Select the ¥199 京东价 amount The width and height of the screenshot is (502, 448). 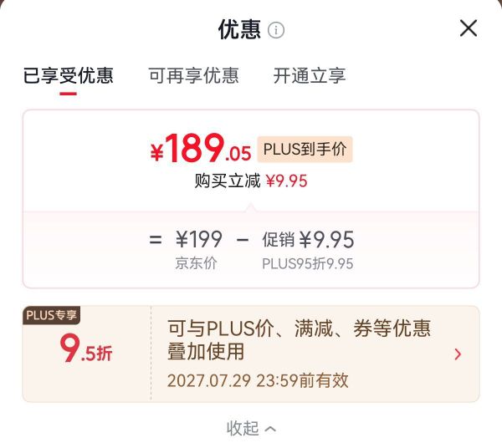199,239
